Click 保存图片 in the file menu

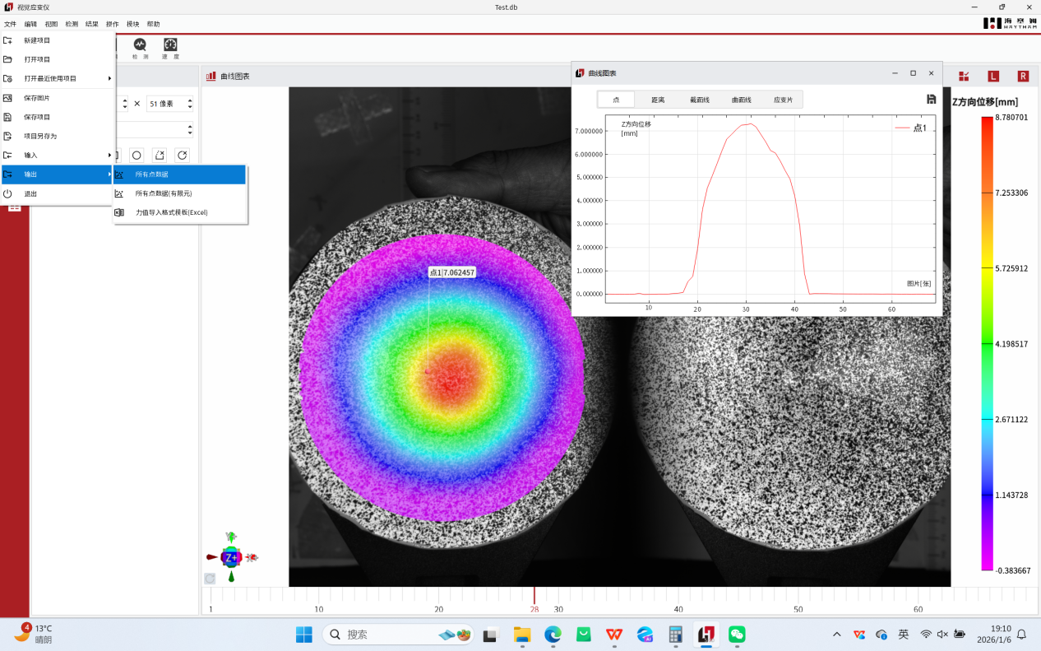37,98
